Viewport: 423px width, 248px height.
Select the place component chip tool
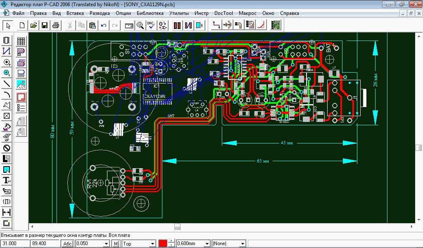pyautogui.click(x=7, y=40)
